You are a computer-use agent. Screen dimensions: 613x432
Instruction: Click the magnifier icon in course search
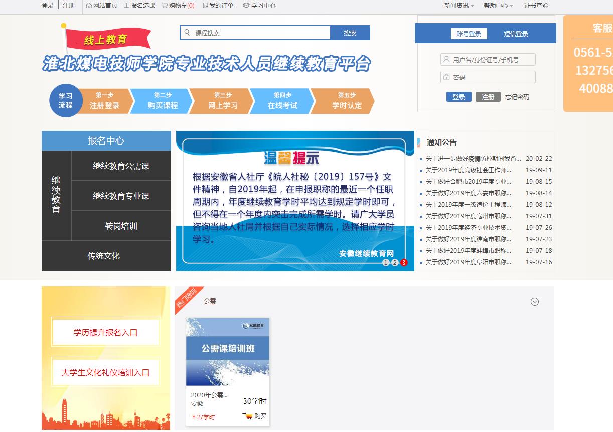click(x=187, y=33)
